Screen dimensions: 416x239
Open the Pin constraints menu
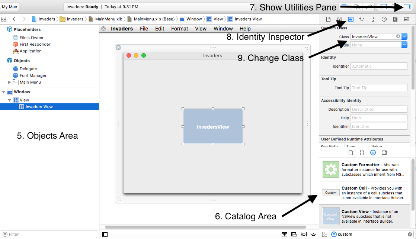click(x=304, y=234)
